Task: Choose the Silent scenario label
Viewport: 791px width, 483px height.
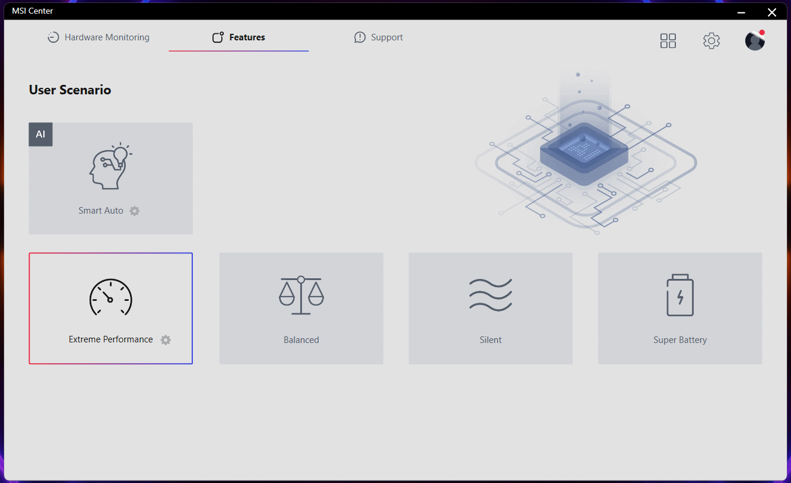Action: pos(491,340)
